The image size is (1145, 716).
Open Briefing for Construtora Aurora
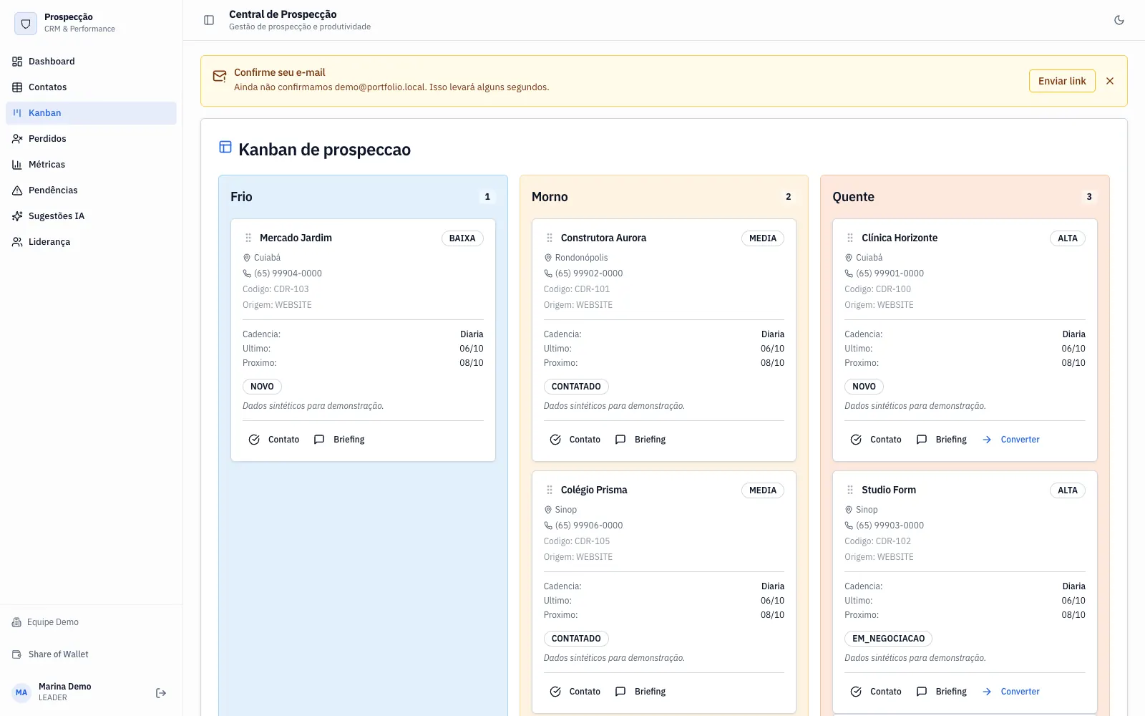click(641, 440)
